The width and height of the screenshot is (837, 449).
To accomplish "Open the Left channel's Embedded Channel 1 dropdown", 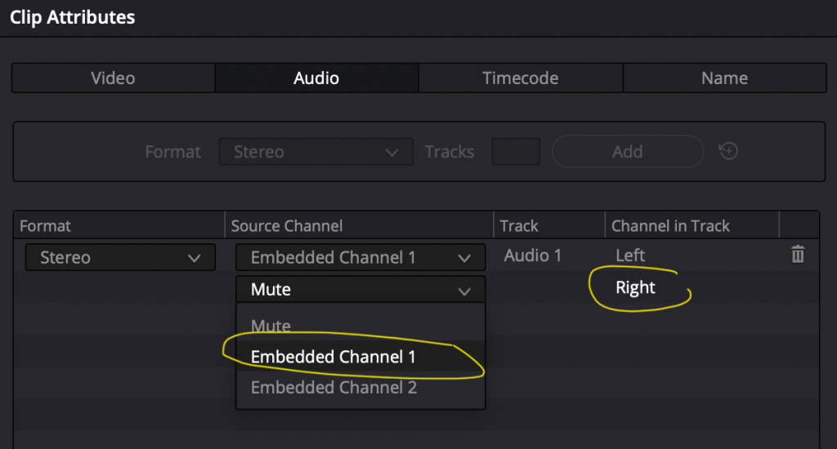I will (360, 258).
